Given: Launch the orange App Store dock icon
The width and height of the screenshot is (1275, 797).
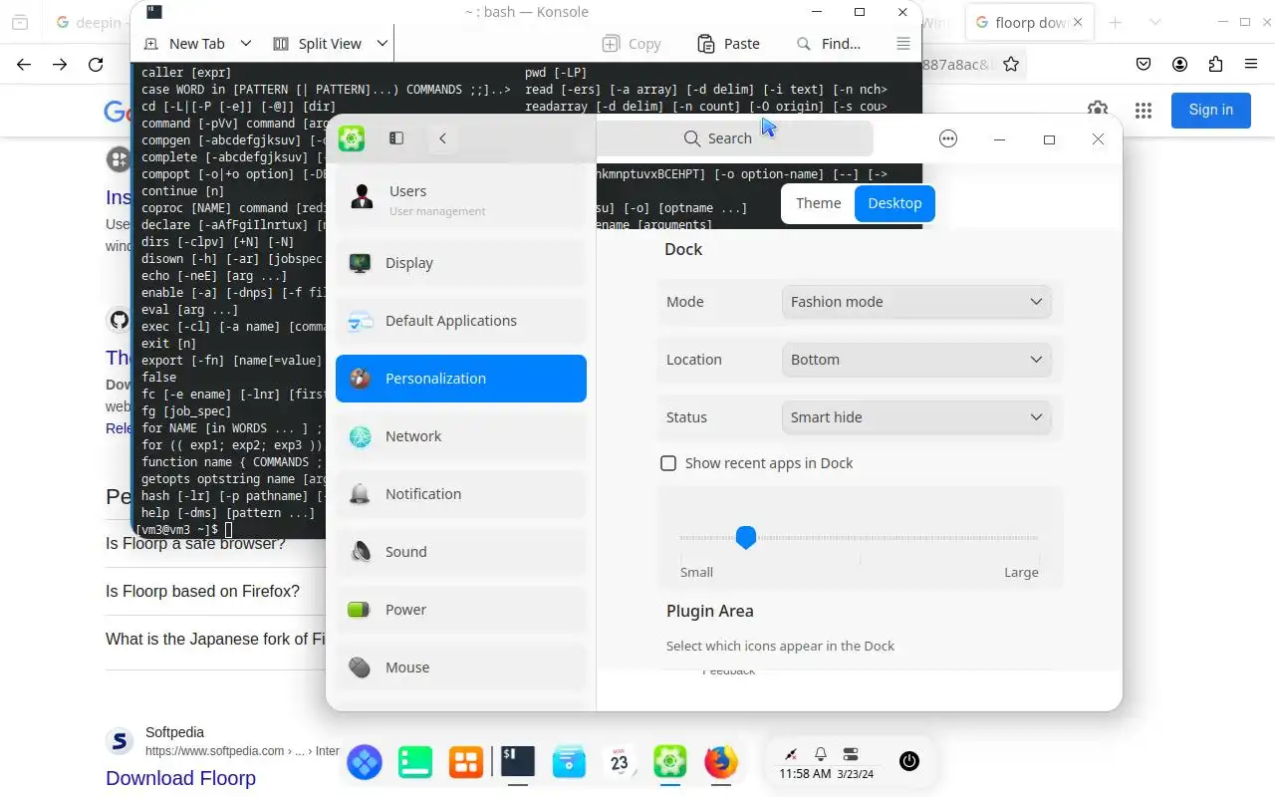Looking at the screenshot, I should pos(465,762).
